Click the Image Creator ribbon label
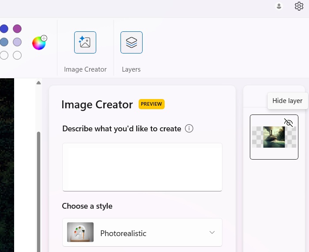Viewport: 309px width, 252px height. [x=85, y=69]
